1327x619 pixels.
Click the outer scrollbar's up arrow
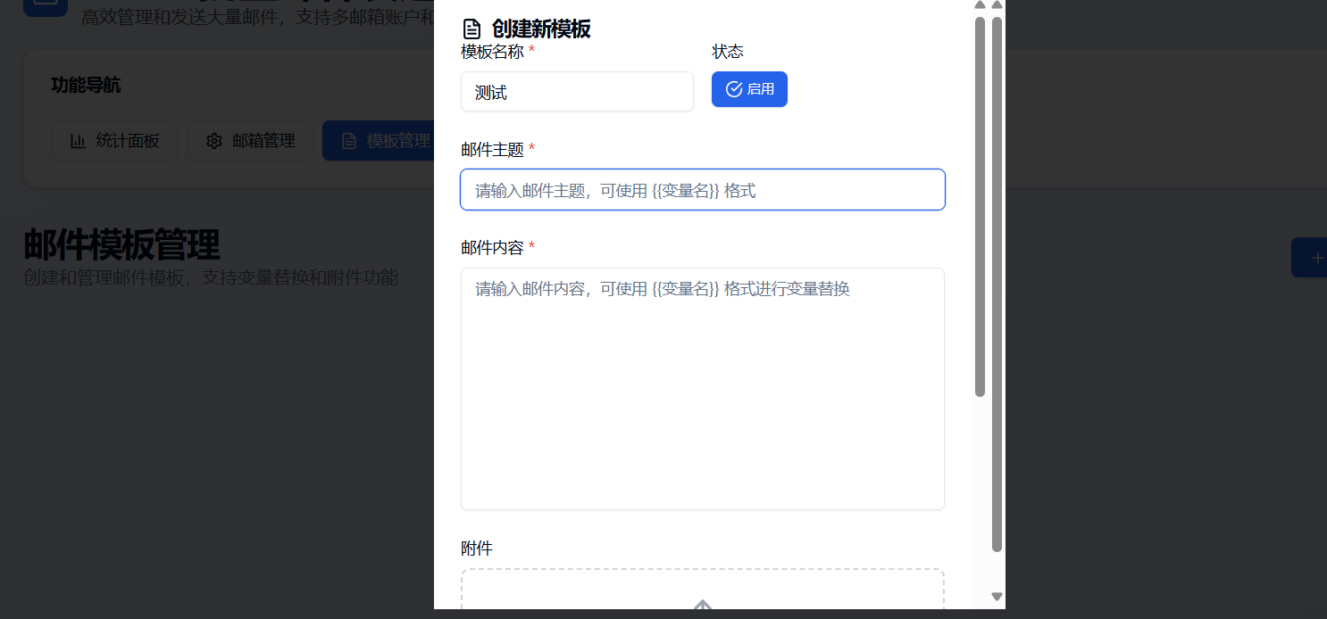click(x=997, y=5)
